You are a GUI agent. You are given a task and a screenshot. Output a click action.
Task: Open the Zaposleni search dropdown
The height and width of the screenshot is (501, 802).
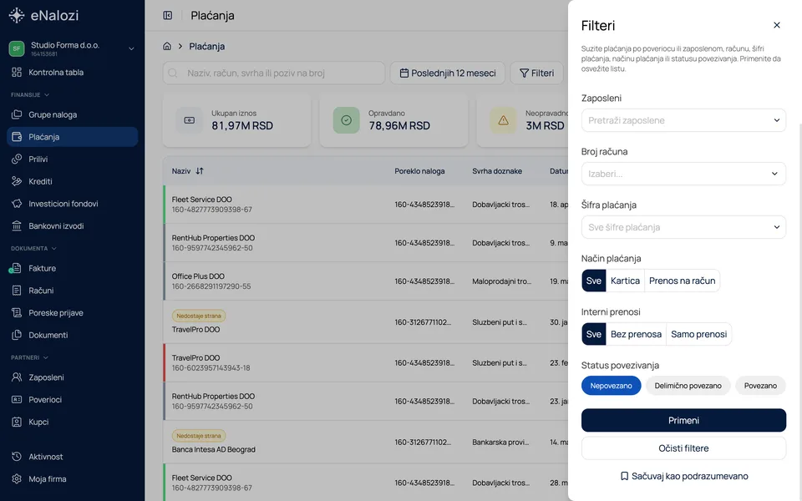[683, 120]
